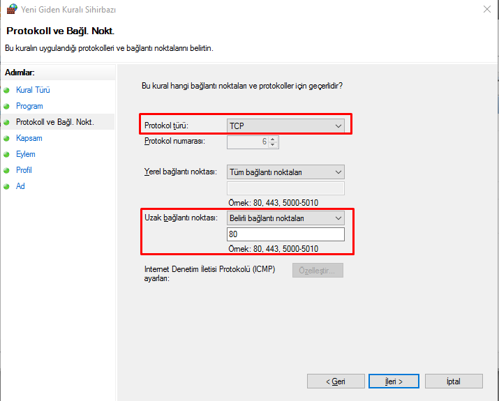Click the green bullet beside Kural Türü
The height and width of the screenshot is (401, 499).
(x=7, y=90)
